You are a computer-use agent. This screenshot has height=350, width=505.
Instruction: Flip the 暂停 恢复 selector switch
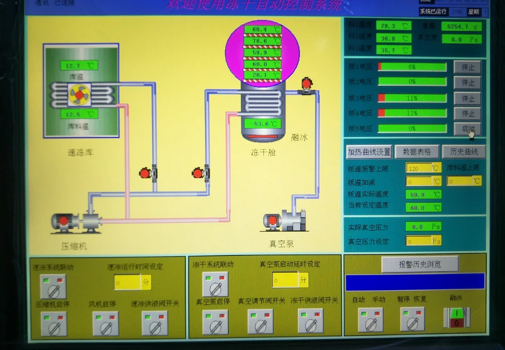(413, 319)
